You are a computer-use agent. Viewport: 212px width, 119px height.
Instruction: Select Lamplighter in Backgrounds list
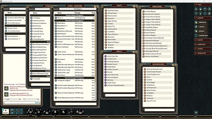pos(150,93)
